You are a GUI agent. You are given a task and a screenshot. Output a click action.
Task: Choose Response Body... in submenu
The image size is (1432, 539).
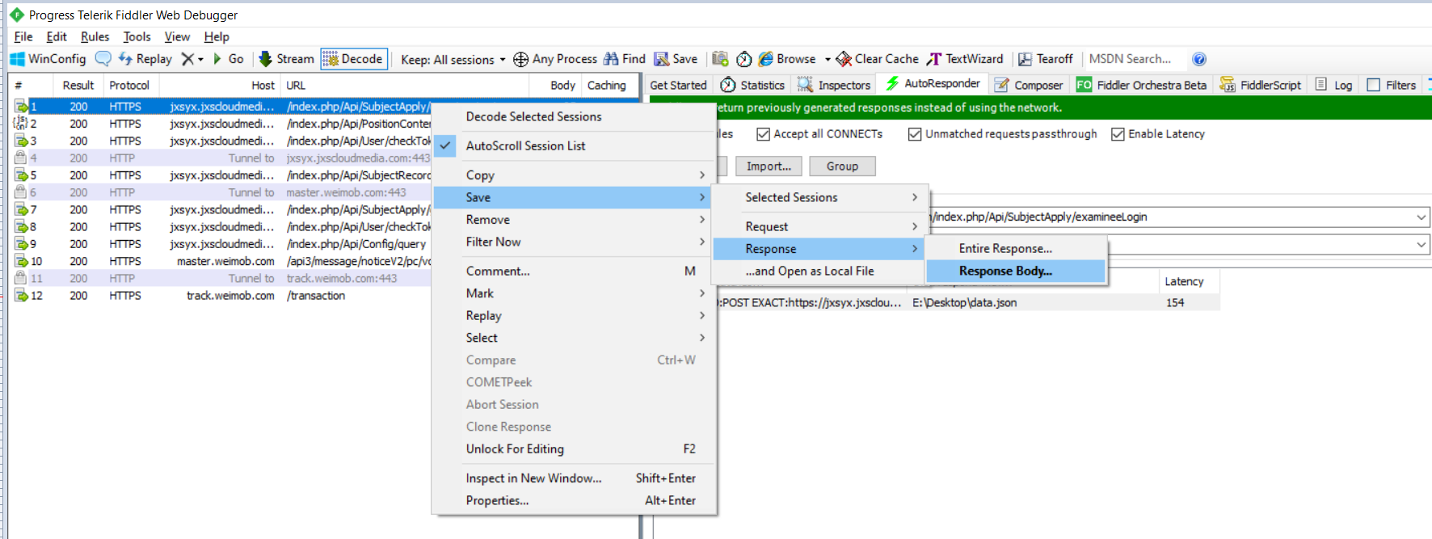[1016, 272]
